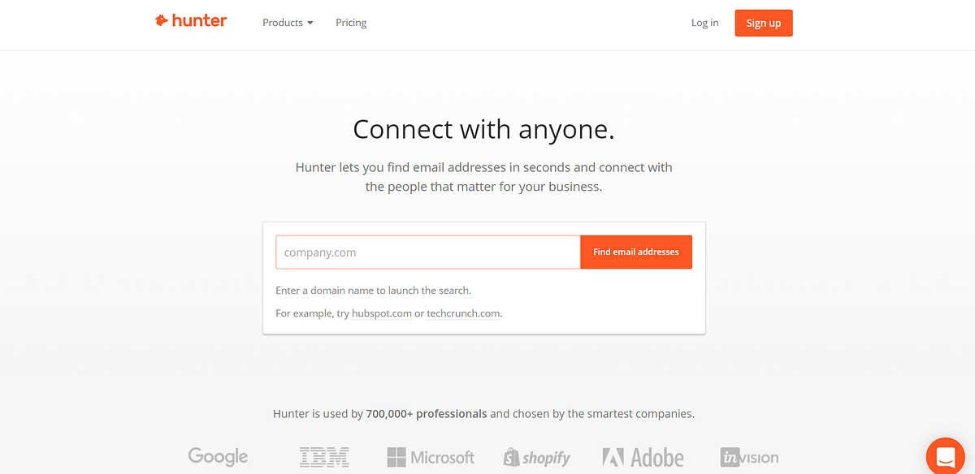Image resolution: width=975 pixels, height=474 pixels.
Task: Try the hubspot.com example link
Action: (x=382, y=313)
